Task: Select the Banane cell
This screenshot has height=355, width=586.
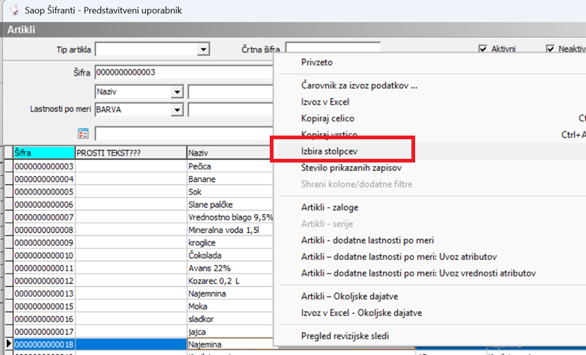Action: click(230, 179)
